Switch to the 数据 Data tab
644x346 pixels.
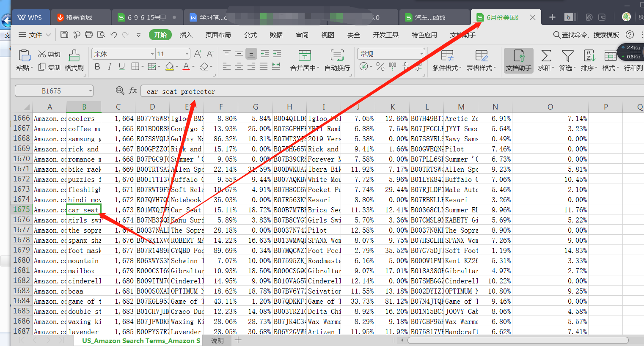[x=276, y=35]
